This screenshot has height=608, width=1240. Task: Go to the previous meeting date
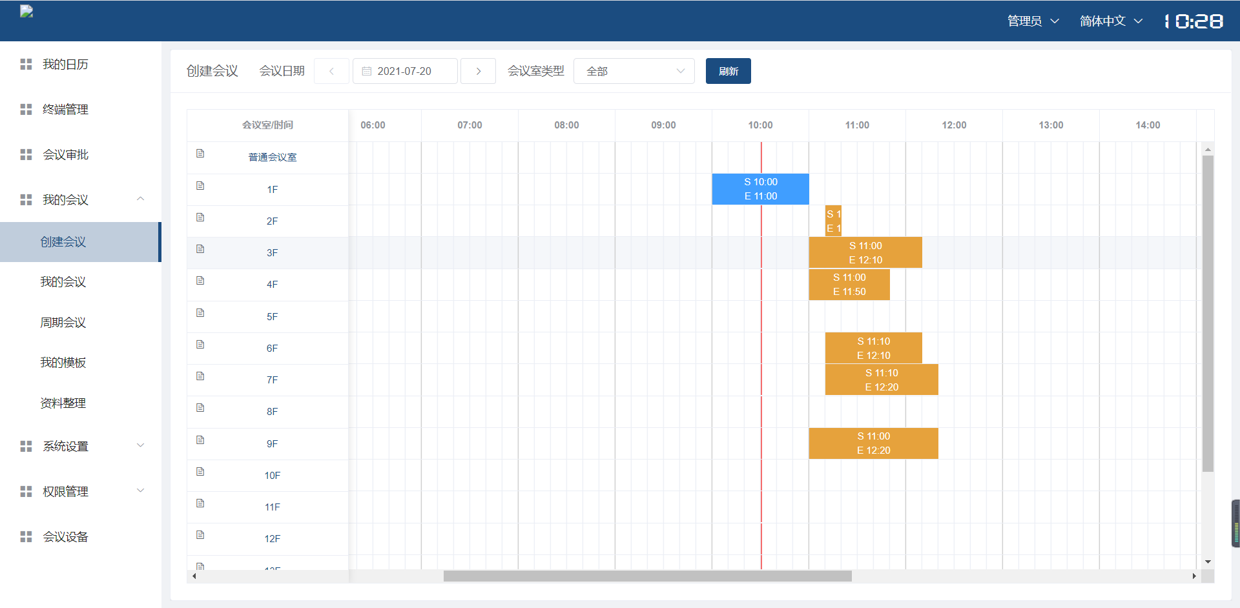(x=331, y=71)
